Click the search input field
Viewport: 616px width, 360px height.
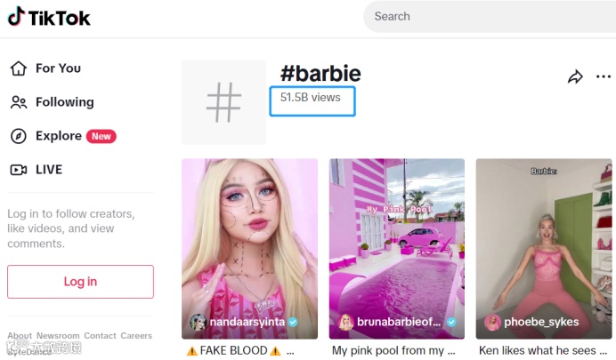pos(490,17)
